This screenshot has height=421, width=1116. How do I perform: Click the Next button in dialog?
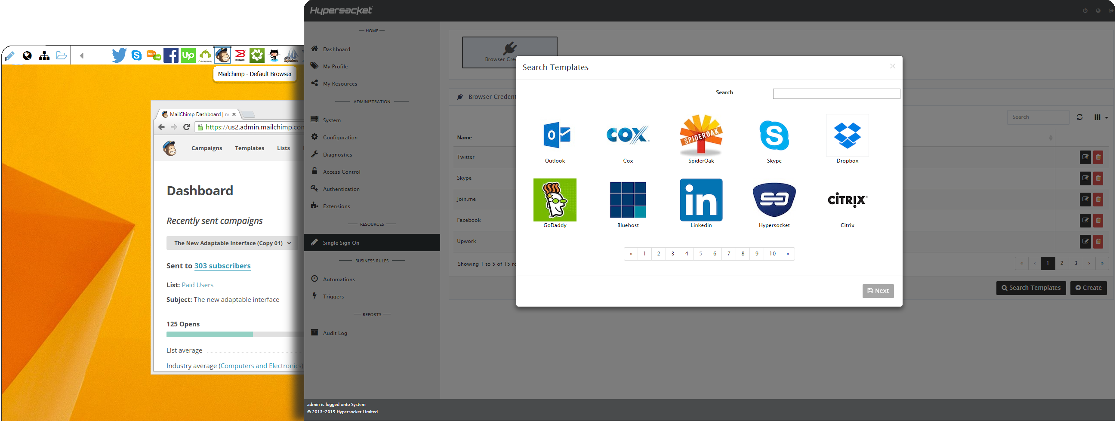tap(878, 291)
